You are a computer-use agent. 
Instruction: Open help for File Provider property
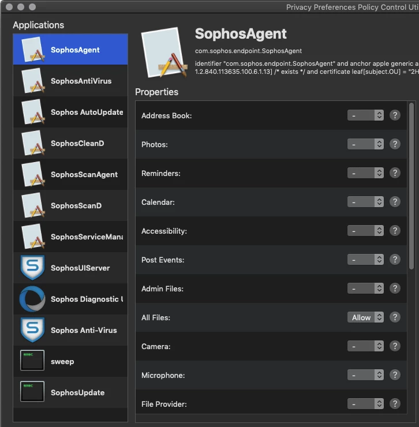click(395, 404)
